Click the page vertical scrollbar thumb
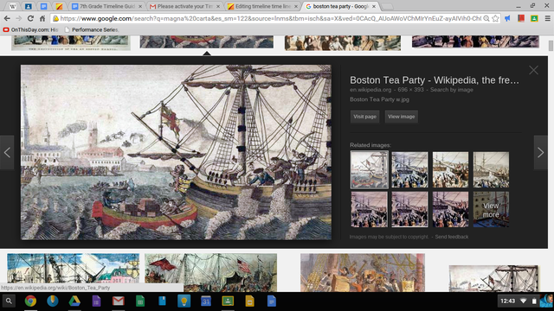This screenshot has width=554, height=311. tap(551, 46)
